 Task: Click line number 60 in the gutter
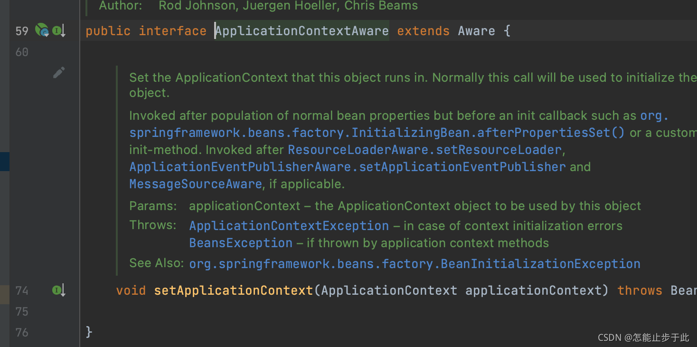click(22, 52)
